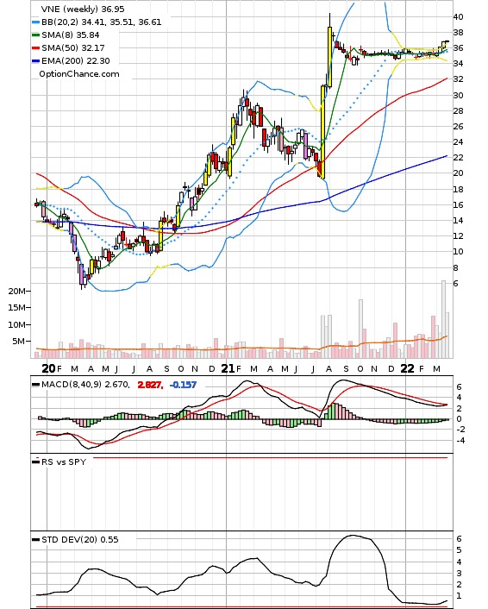Click the blue MACD histogram value -0.157
The image size is (488, 609).
tap(183, 385)
